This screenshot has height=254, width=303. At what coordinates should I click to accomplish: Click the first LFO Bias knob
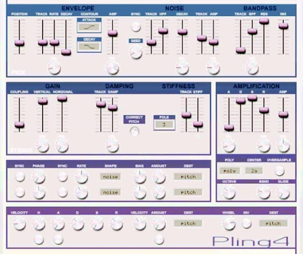tap(140, 177)
